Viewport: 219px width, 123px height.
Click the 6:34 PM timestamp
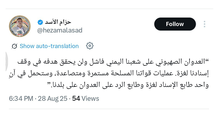point(21,99)
